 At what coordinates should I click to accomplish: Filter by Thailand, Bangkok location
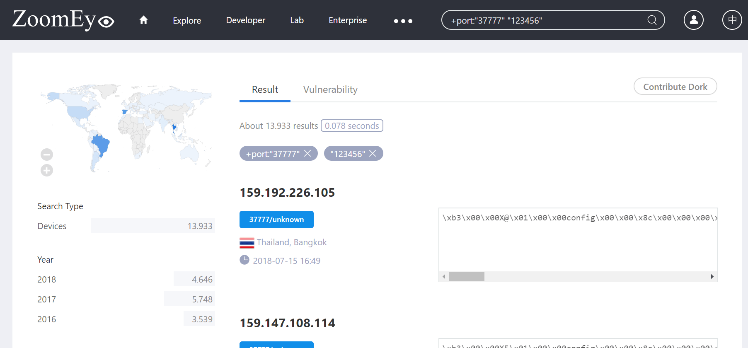(291, 242)
